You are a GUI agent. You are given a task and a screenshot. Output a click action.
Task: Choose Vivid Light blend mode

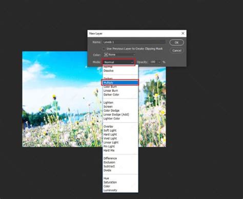click(120, 138)
